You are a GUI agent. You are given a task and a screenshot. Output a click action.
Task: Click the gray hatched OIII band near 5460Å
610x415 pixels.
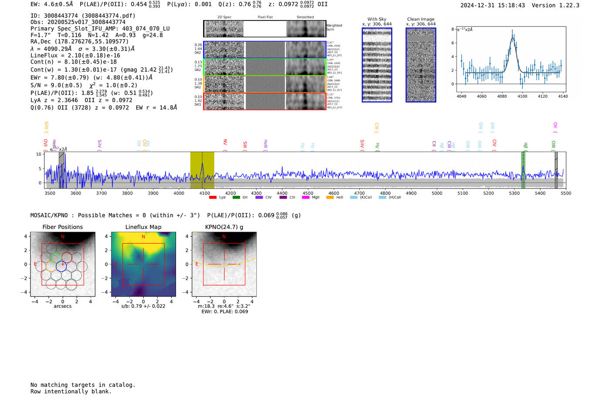(556, 170)
